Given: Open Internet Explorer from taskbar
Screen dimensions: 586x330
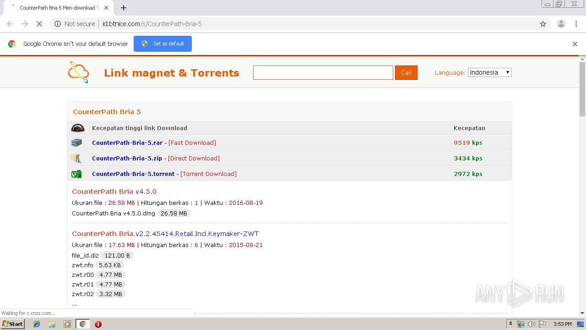Looking at the screenshot, I should (37, 324).
